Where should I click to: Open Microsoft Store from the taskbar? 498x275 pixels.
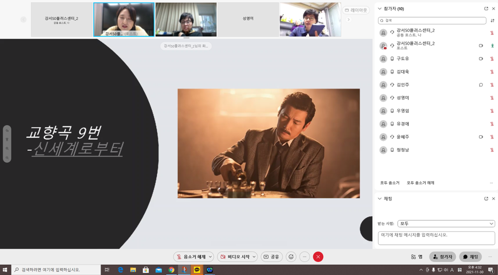146,269
